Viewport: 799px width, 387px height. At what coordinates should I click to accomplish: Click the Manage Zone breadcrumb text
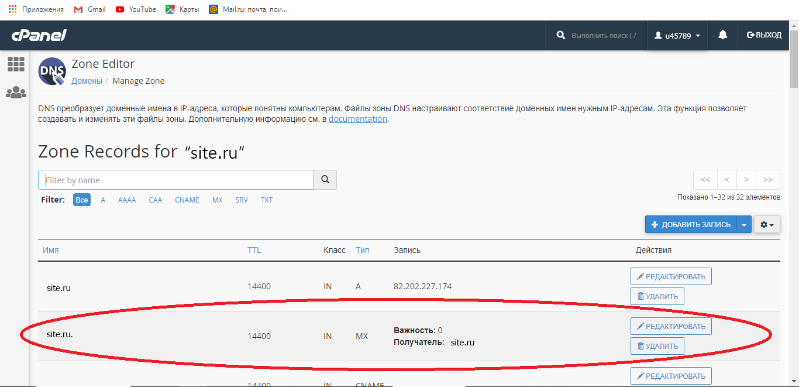(x=139, y=81)
